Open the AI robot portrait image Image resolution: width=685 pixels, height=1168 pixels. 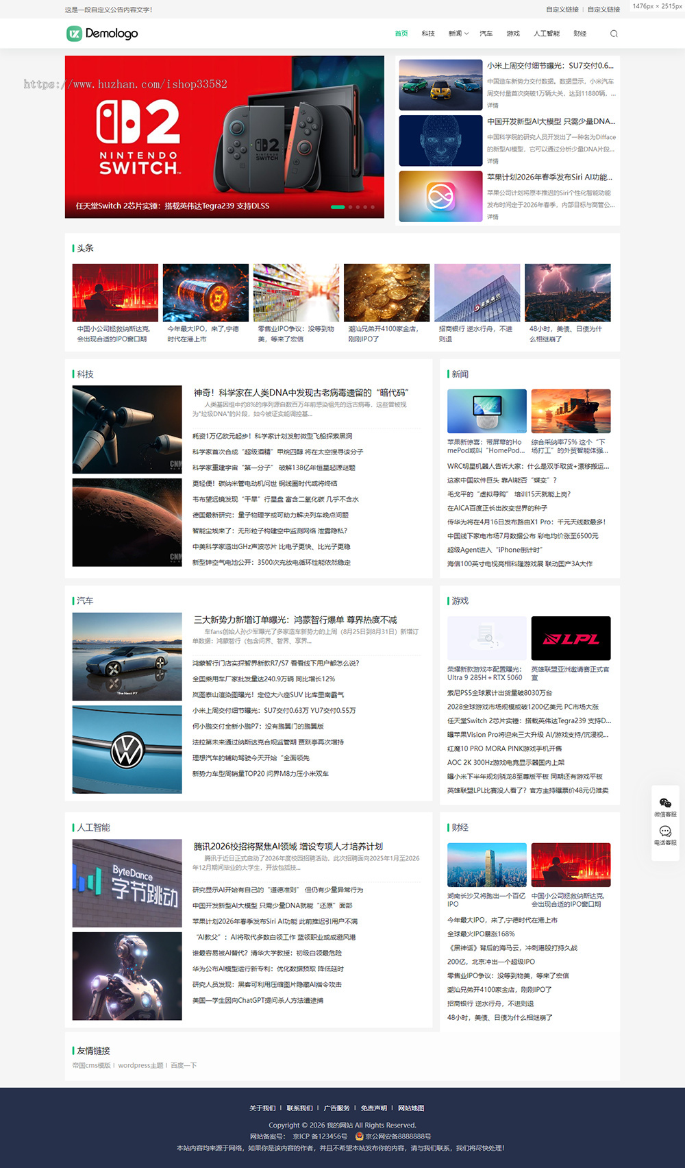127,976
